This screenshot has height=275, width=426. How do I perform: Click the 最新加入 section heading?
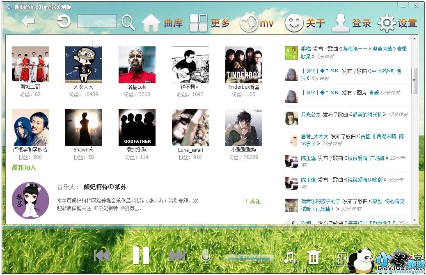[x=24, y=167]
